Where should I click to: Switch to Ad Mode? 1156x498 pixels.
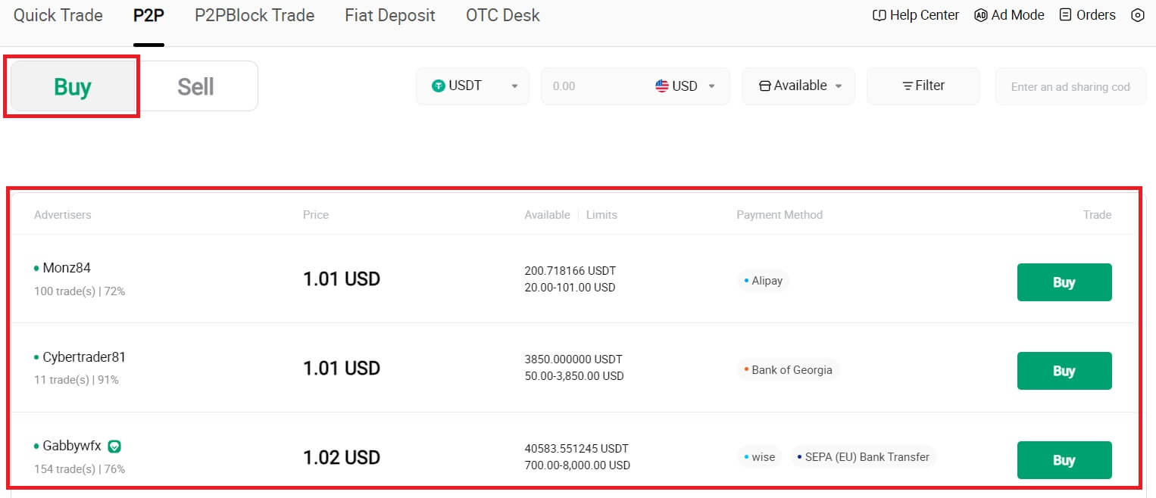tap(1009, 14)
